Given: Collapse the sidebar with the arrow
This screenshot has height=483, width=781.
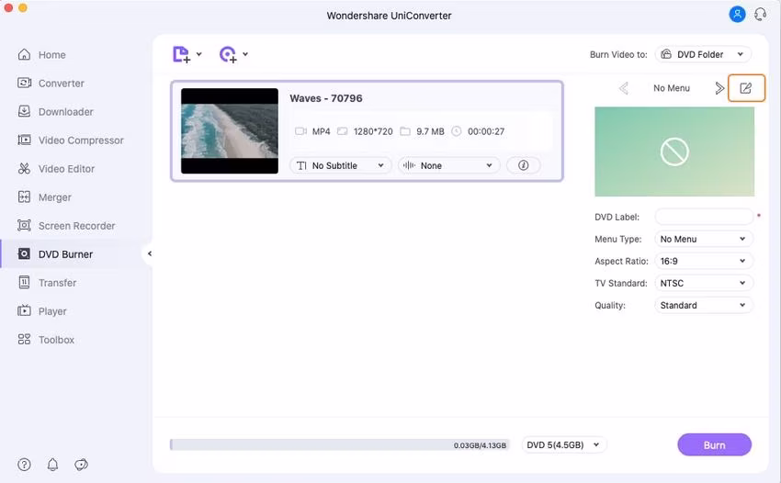Looking at the screenshot, I should point(150,254).
